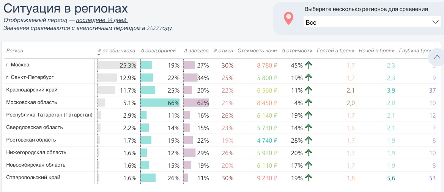
Task: Click the mauve 62% Δ заездов bar
Action: 196,103
